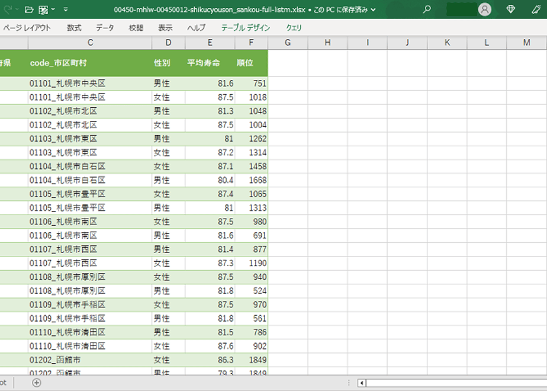Select column H header
Image resolution: width=547 pixels, height=391 pixels.
[x=327, y=43]
